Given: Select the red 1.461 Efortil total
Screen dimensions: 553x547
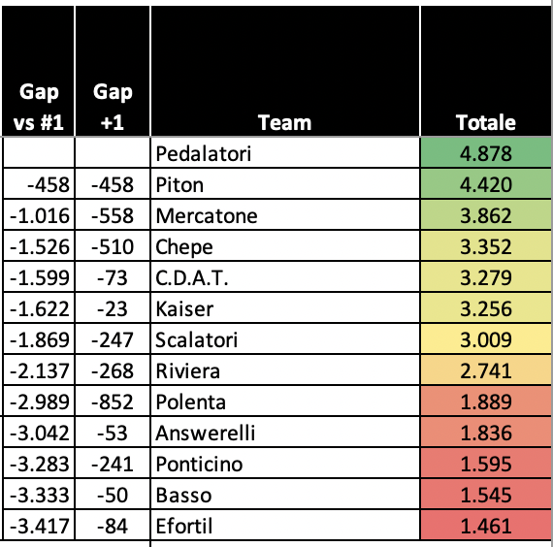Looking at the screenshot, I should (486, 525).
